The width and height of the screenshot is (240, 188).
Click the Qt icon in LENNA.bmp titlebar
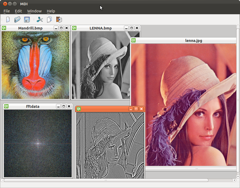tap(74, 28)
